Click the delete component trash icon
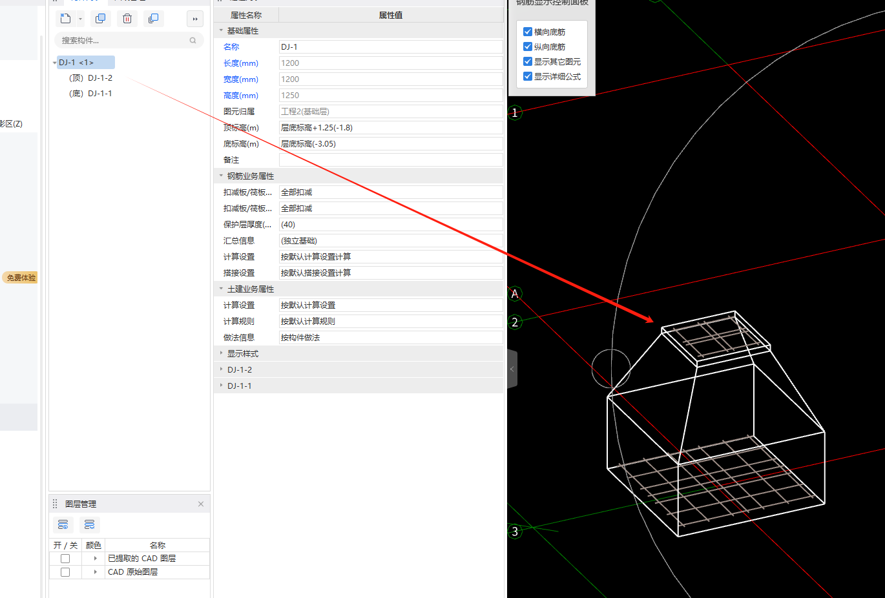Screen dimensions: 885x598 point(127,19)
